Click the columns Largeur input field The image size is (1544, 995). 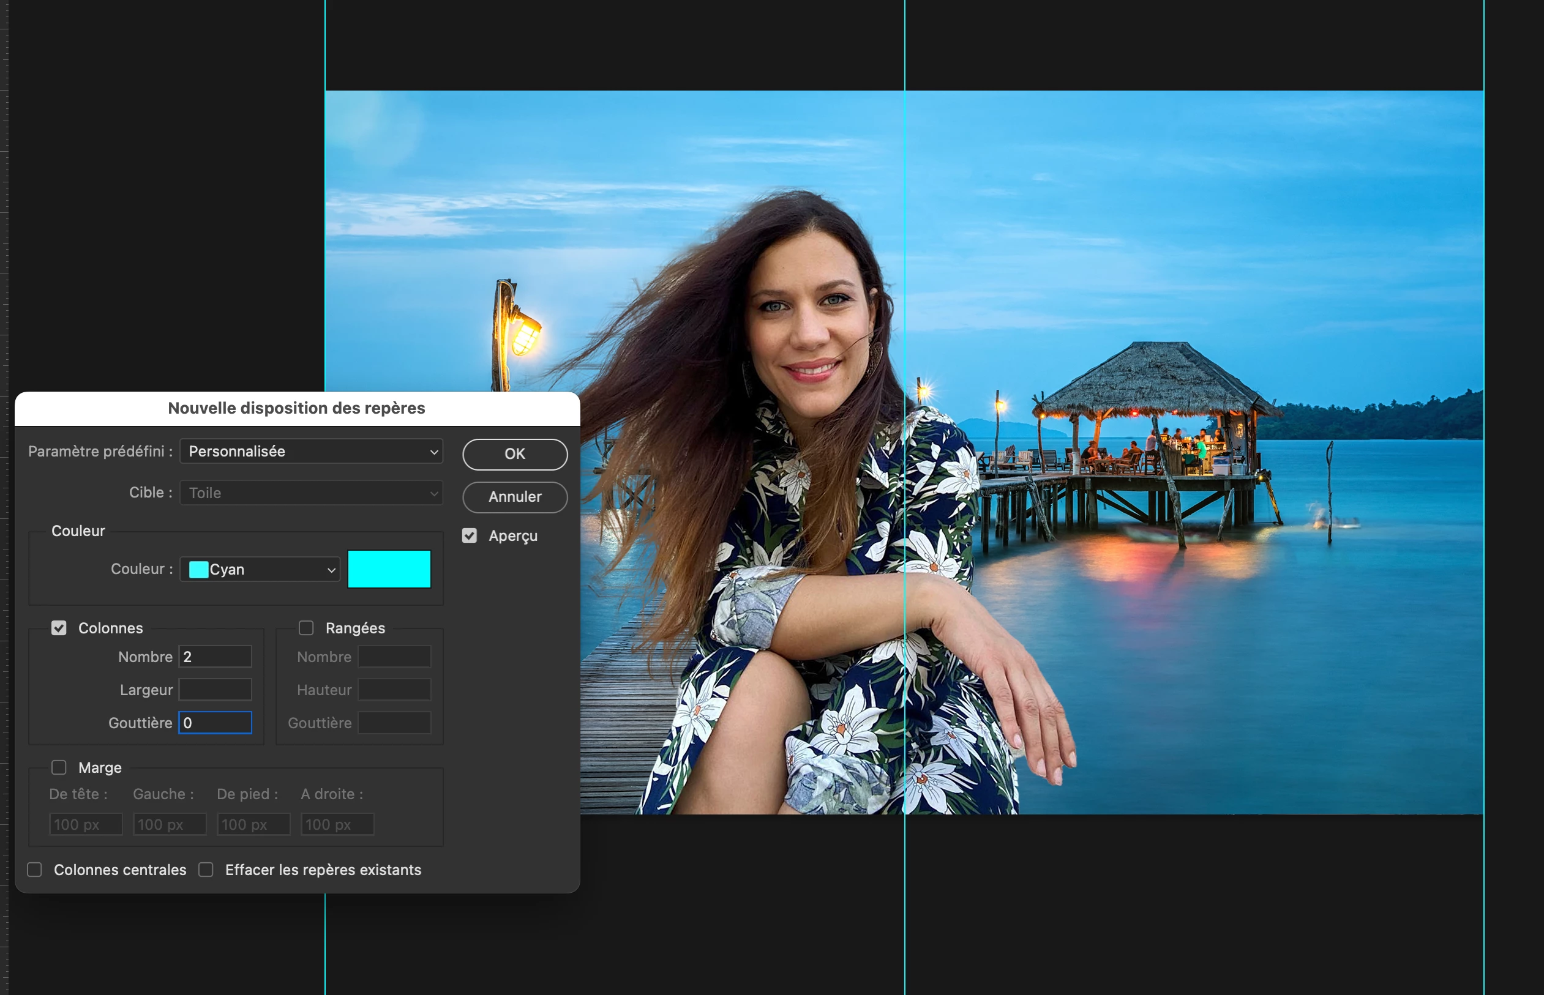tap(215, 690)
